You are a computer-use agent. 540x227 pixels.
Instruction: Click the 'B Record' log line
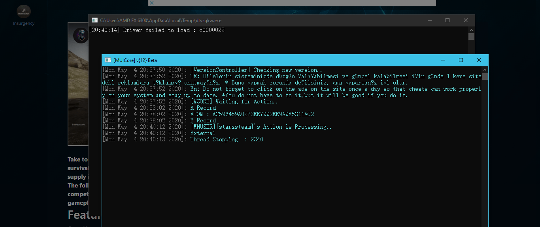(x=159, y=120)
